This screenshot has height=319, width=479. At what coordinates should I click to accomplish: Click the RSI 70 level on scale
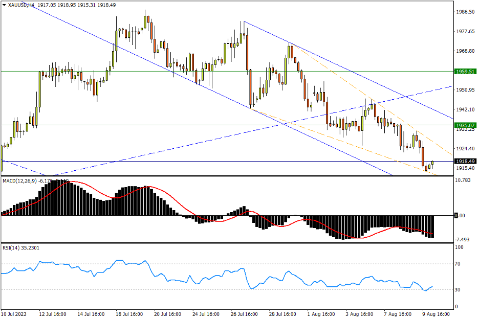coord(459,264)
